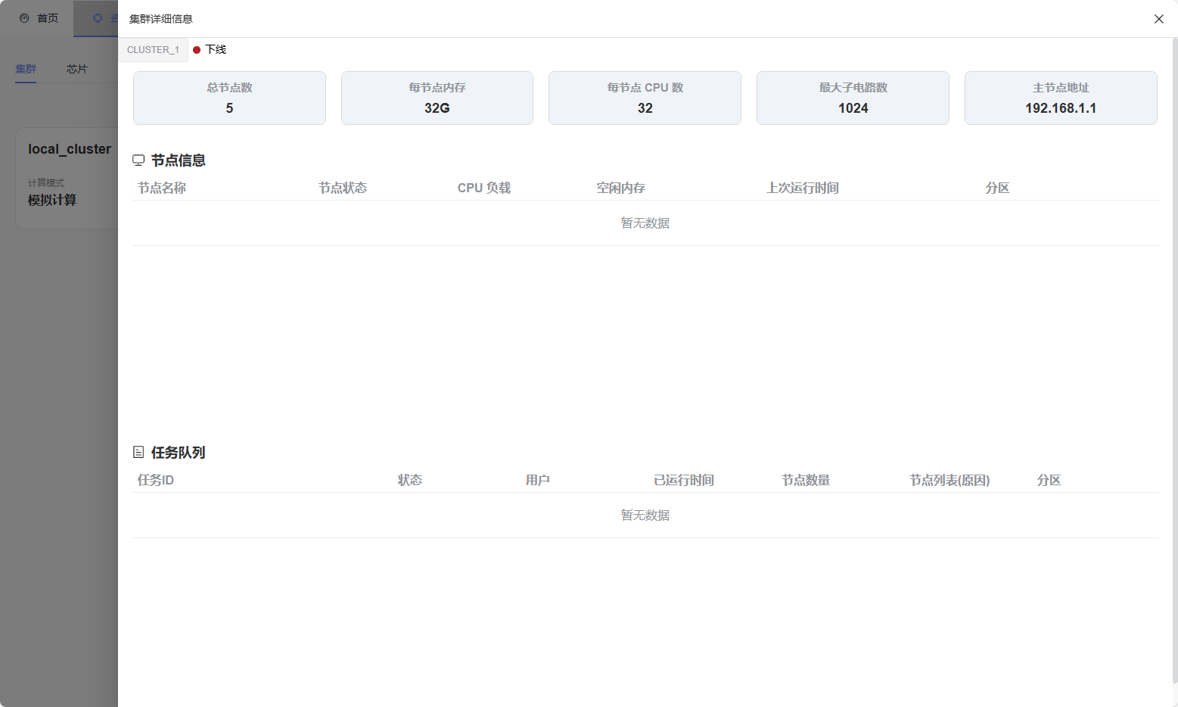This screenshot has width=1178, height=707.
Task: Click the 总节点数 stat card
Action: pyautogui.click(x=229, y=98)
